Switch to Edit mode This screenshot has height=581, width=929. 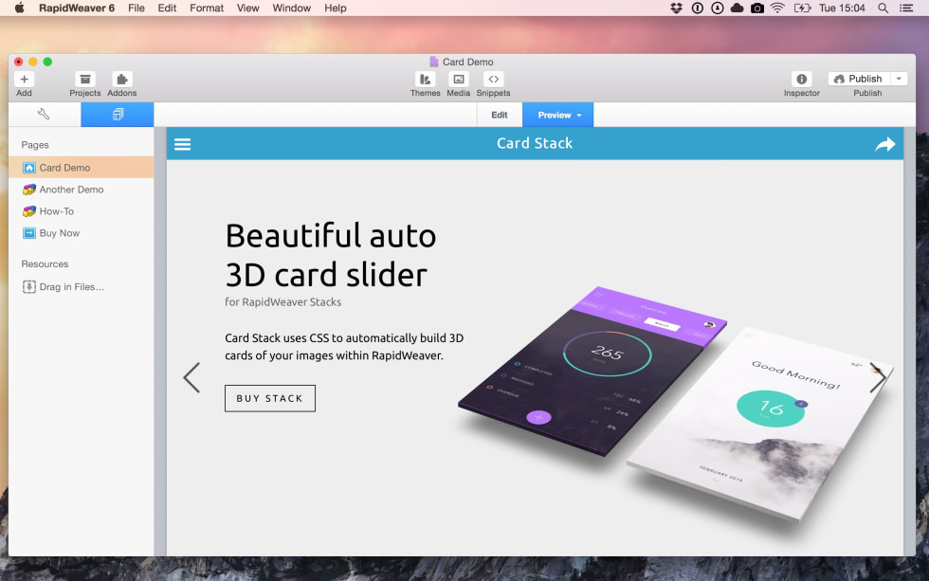pos(500,115)
